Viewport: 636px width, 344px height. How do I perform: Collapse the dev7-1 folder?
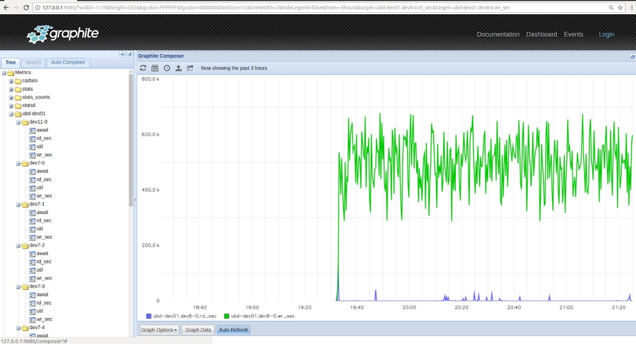coord(19,204)
